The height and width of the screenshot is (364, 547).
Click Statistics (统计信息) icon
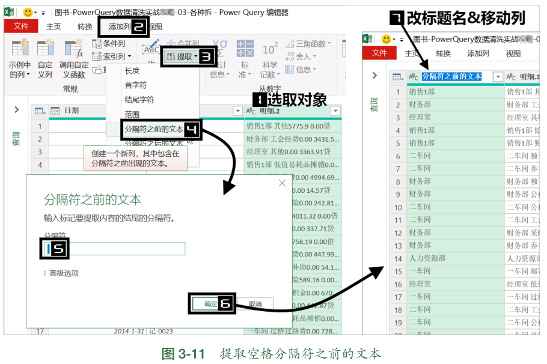pos(220,49)
